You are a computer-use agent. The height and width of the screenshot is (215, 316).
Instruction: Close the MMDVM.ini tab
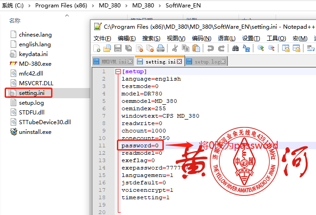130,62
